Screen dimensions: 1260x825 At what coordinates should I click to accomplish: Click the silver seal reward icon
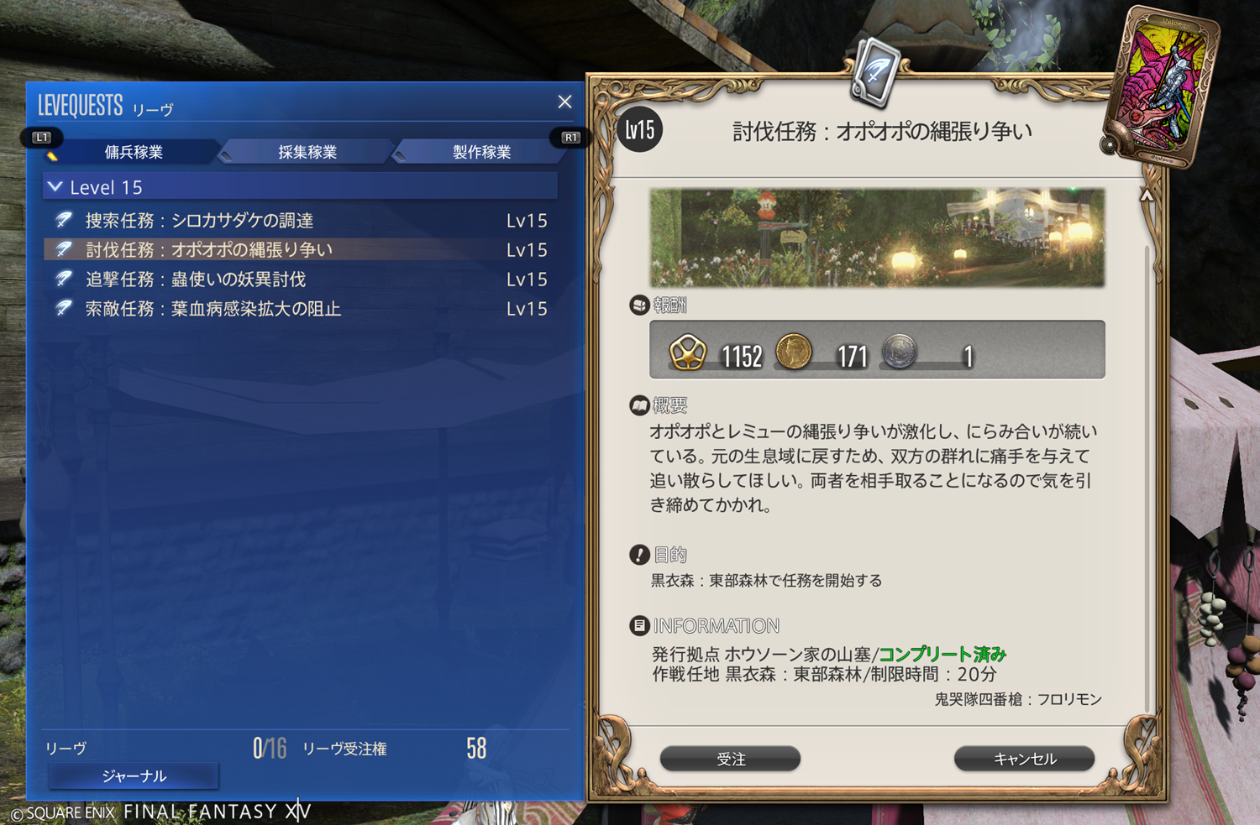coord(900,352)
